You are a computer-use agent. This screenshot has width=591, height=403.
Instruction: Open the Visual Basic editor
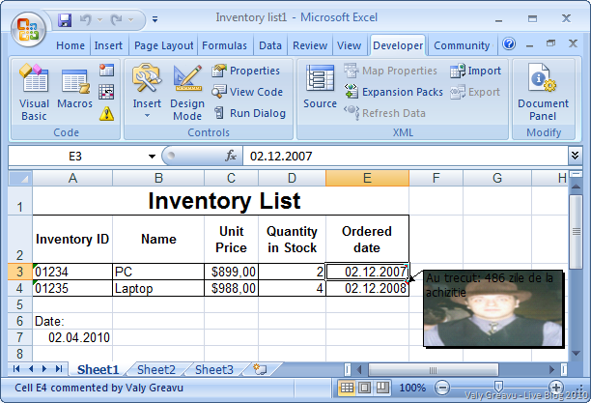coord(34,94)
